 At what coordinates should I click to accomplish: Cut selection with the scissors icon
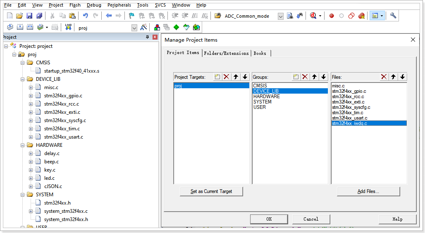(x=53, y=16)
